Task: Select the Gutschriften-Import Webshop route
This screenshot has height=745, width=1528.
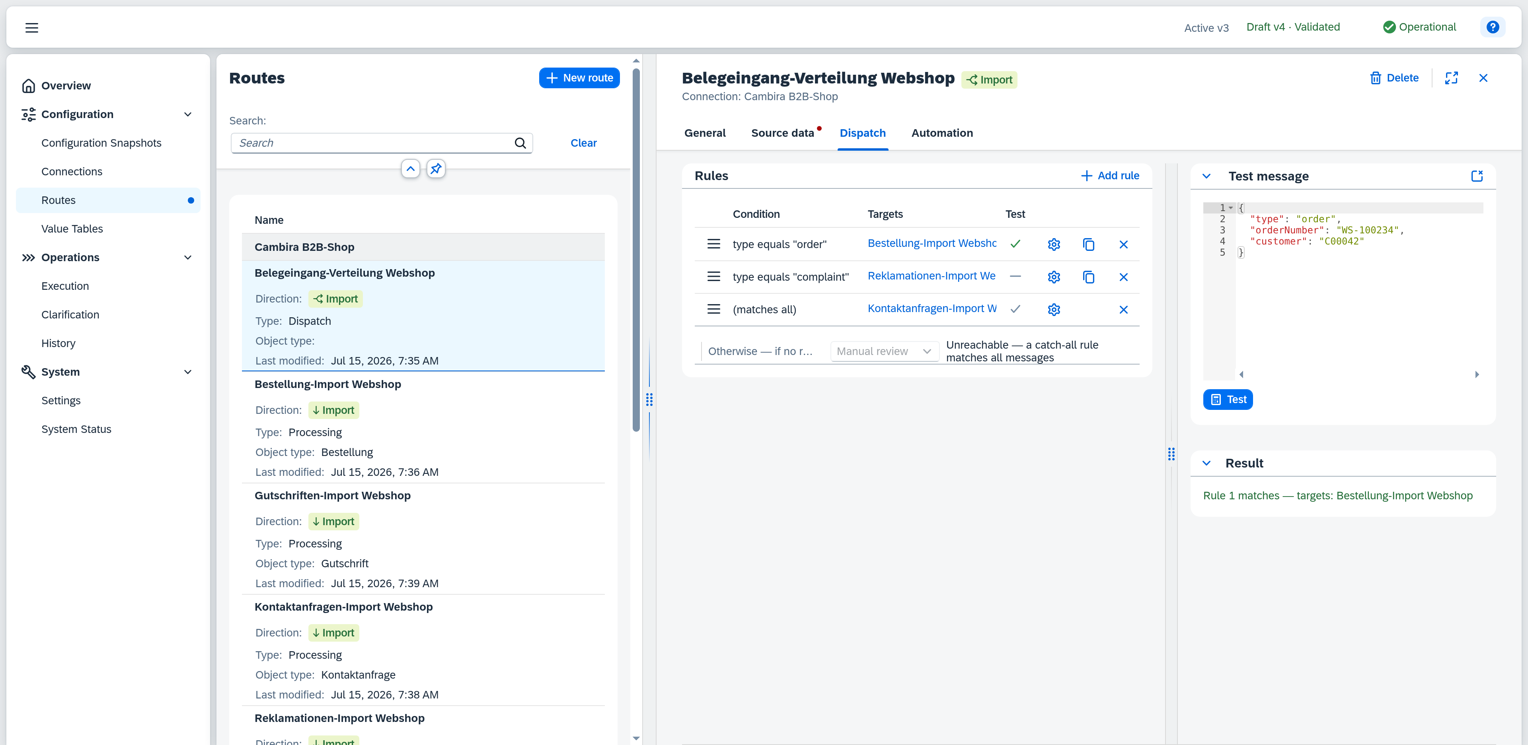Action: tap(423, 539)
